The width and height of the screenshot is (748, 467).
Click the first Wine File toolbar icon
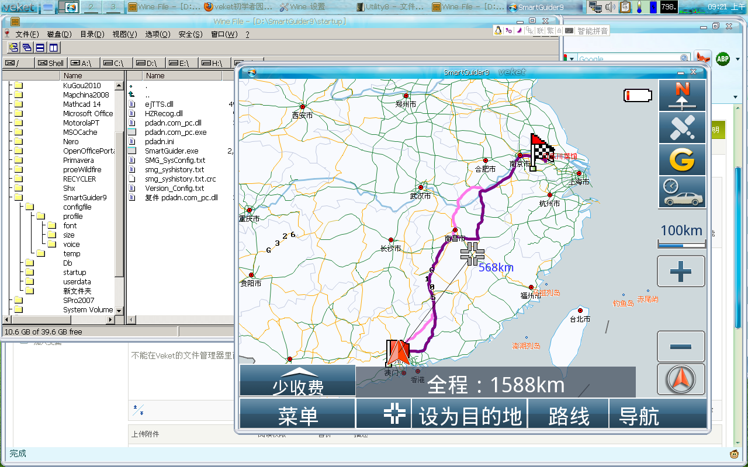[x=12, y=47]
